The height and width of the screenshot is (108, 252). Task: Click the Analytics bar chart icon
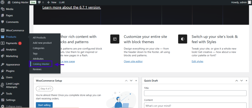coord(3,50)
